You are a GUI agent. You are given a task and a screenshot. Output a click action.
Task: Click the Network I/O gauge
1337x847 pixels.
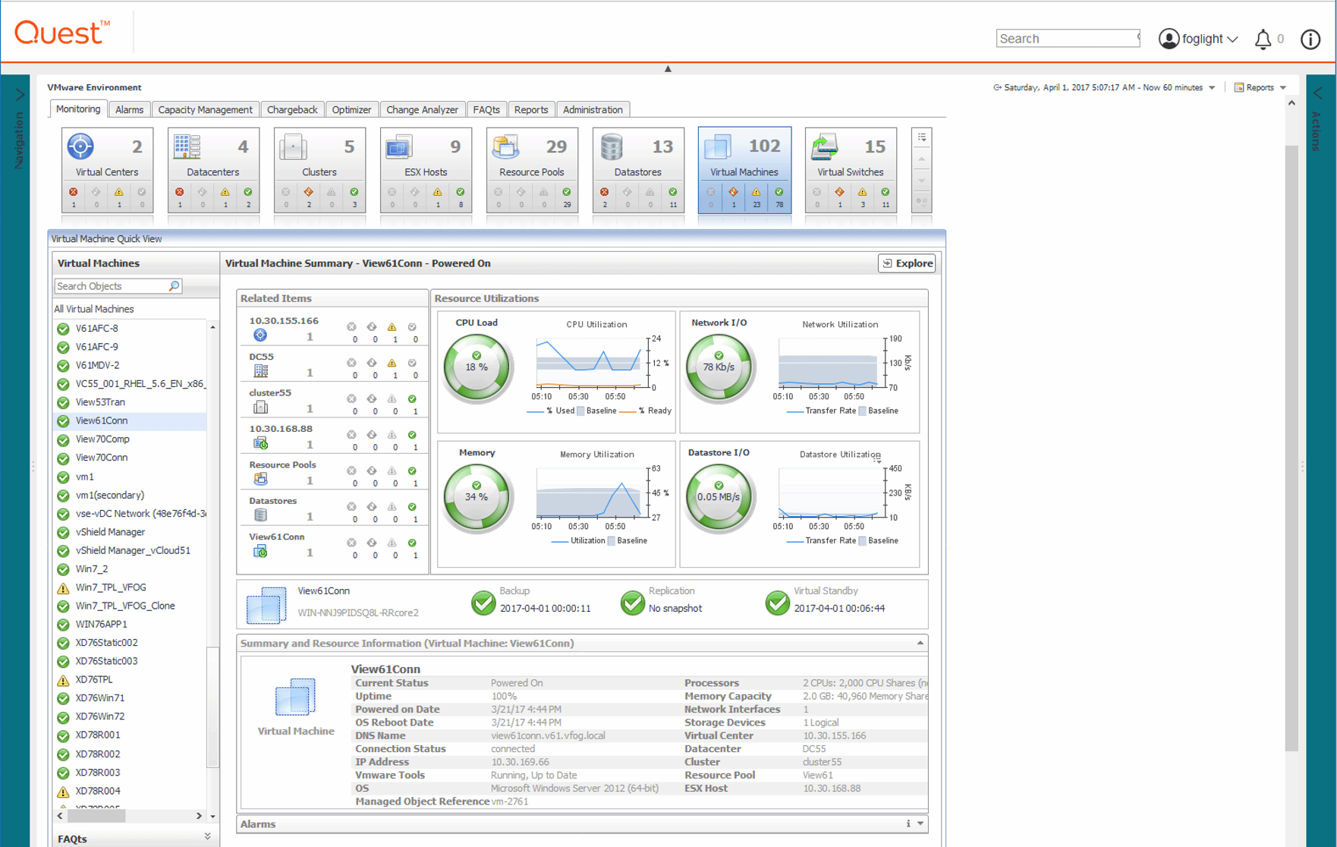coord(719,367)
